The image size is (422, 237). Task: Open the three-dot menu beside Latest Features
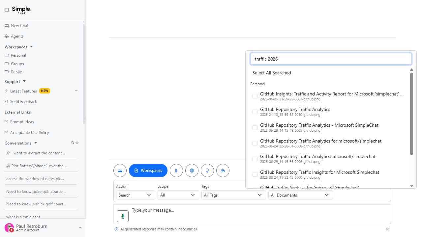coord(76,91)
